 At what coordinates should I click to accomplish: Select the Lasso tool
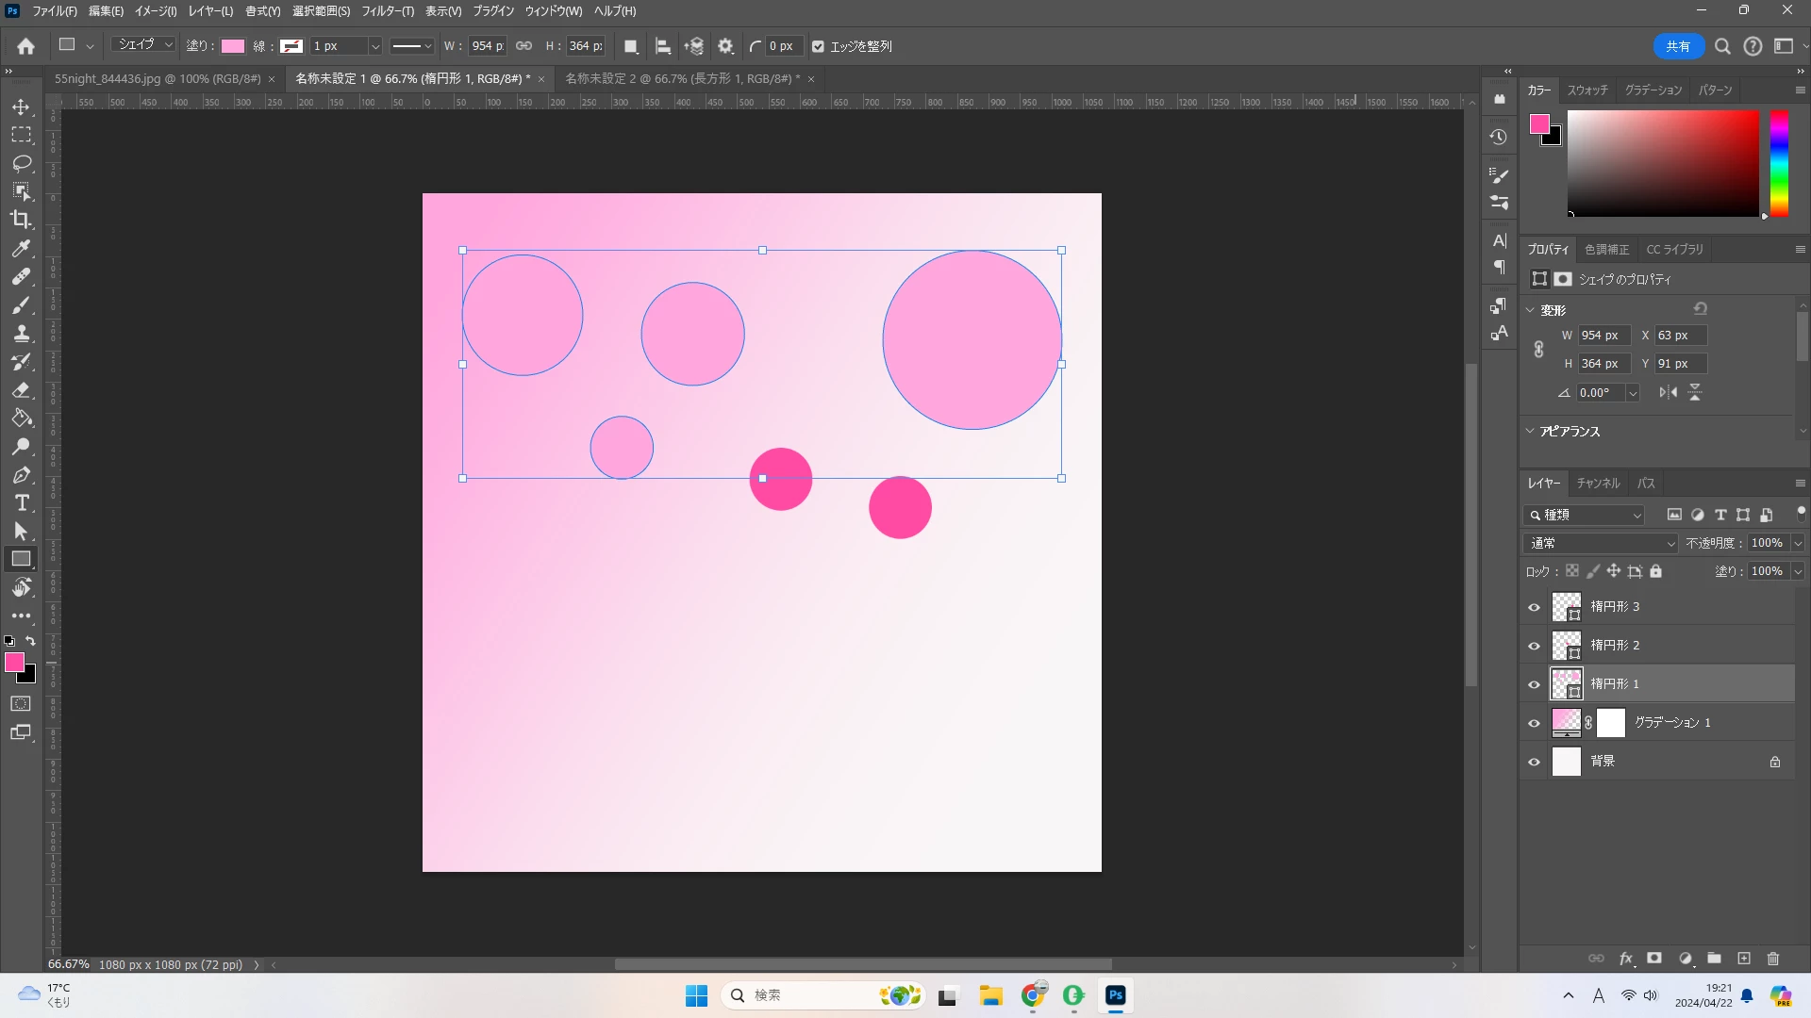(x=21, y=163)
